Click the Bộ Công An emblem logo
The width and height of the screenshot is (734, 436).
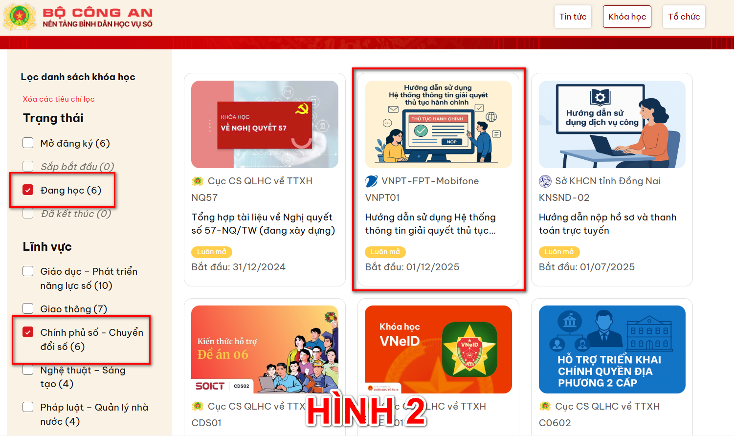tap(20, 16)
